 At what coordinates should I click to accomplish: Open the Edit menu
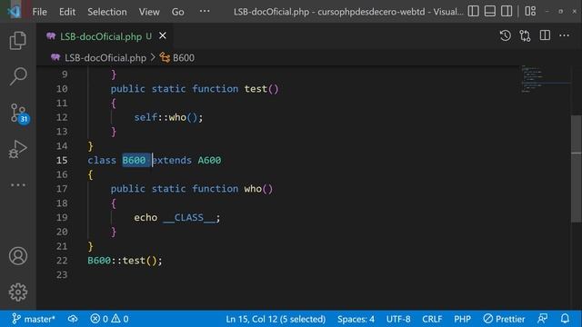tap(67, 12)
